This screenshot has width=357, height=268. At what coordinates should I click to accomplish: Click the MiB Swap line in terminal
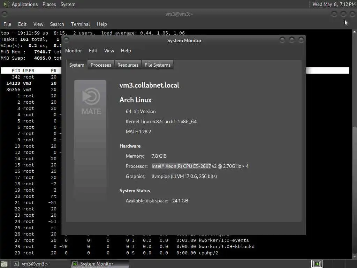point(31,58)
